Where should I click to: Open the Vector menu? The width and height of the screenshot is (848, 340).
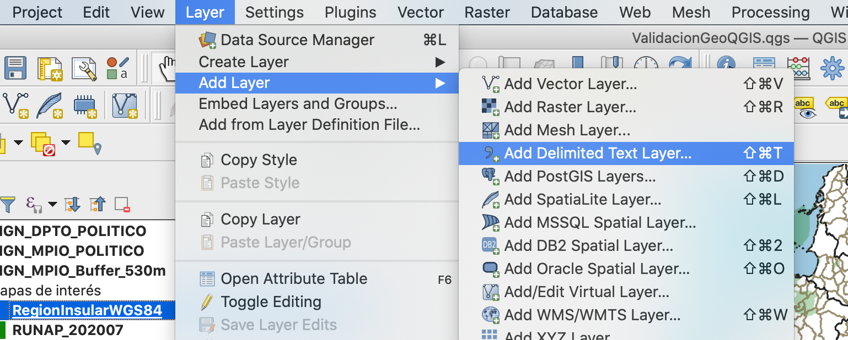(x=421, y=12)
